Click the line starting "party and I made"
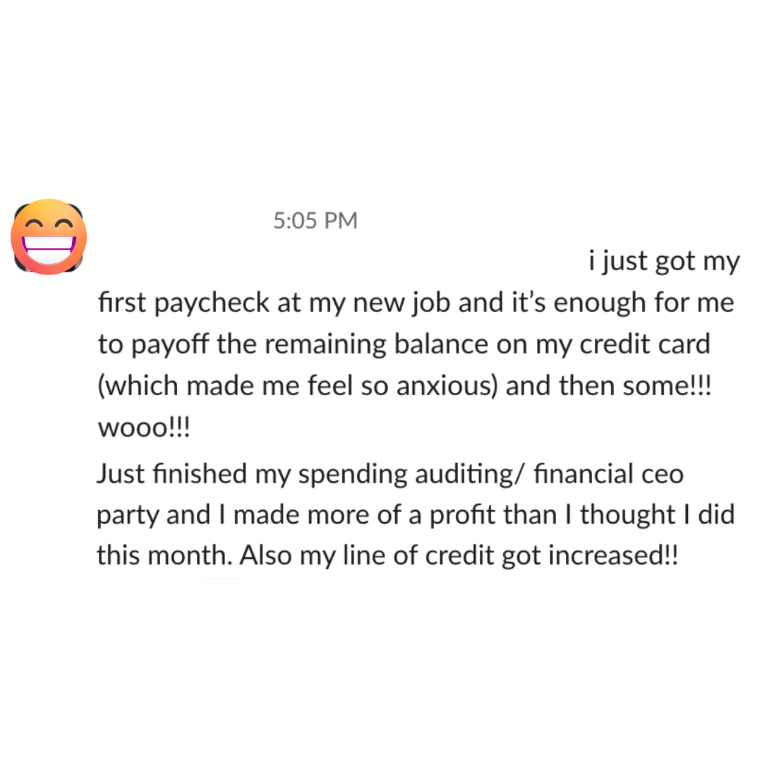The image size is (762, 762). (x=415, y=515)
